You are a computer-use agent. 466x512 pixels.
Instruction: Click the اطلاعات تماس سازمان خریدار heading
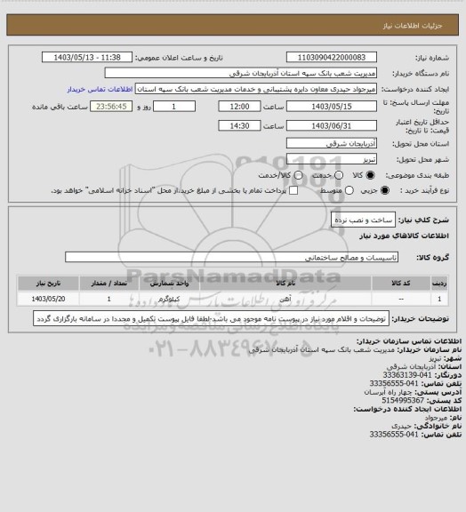(409, 341)
